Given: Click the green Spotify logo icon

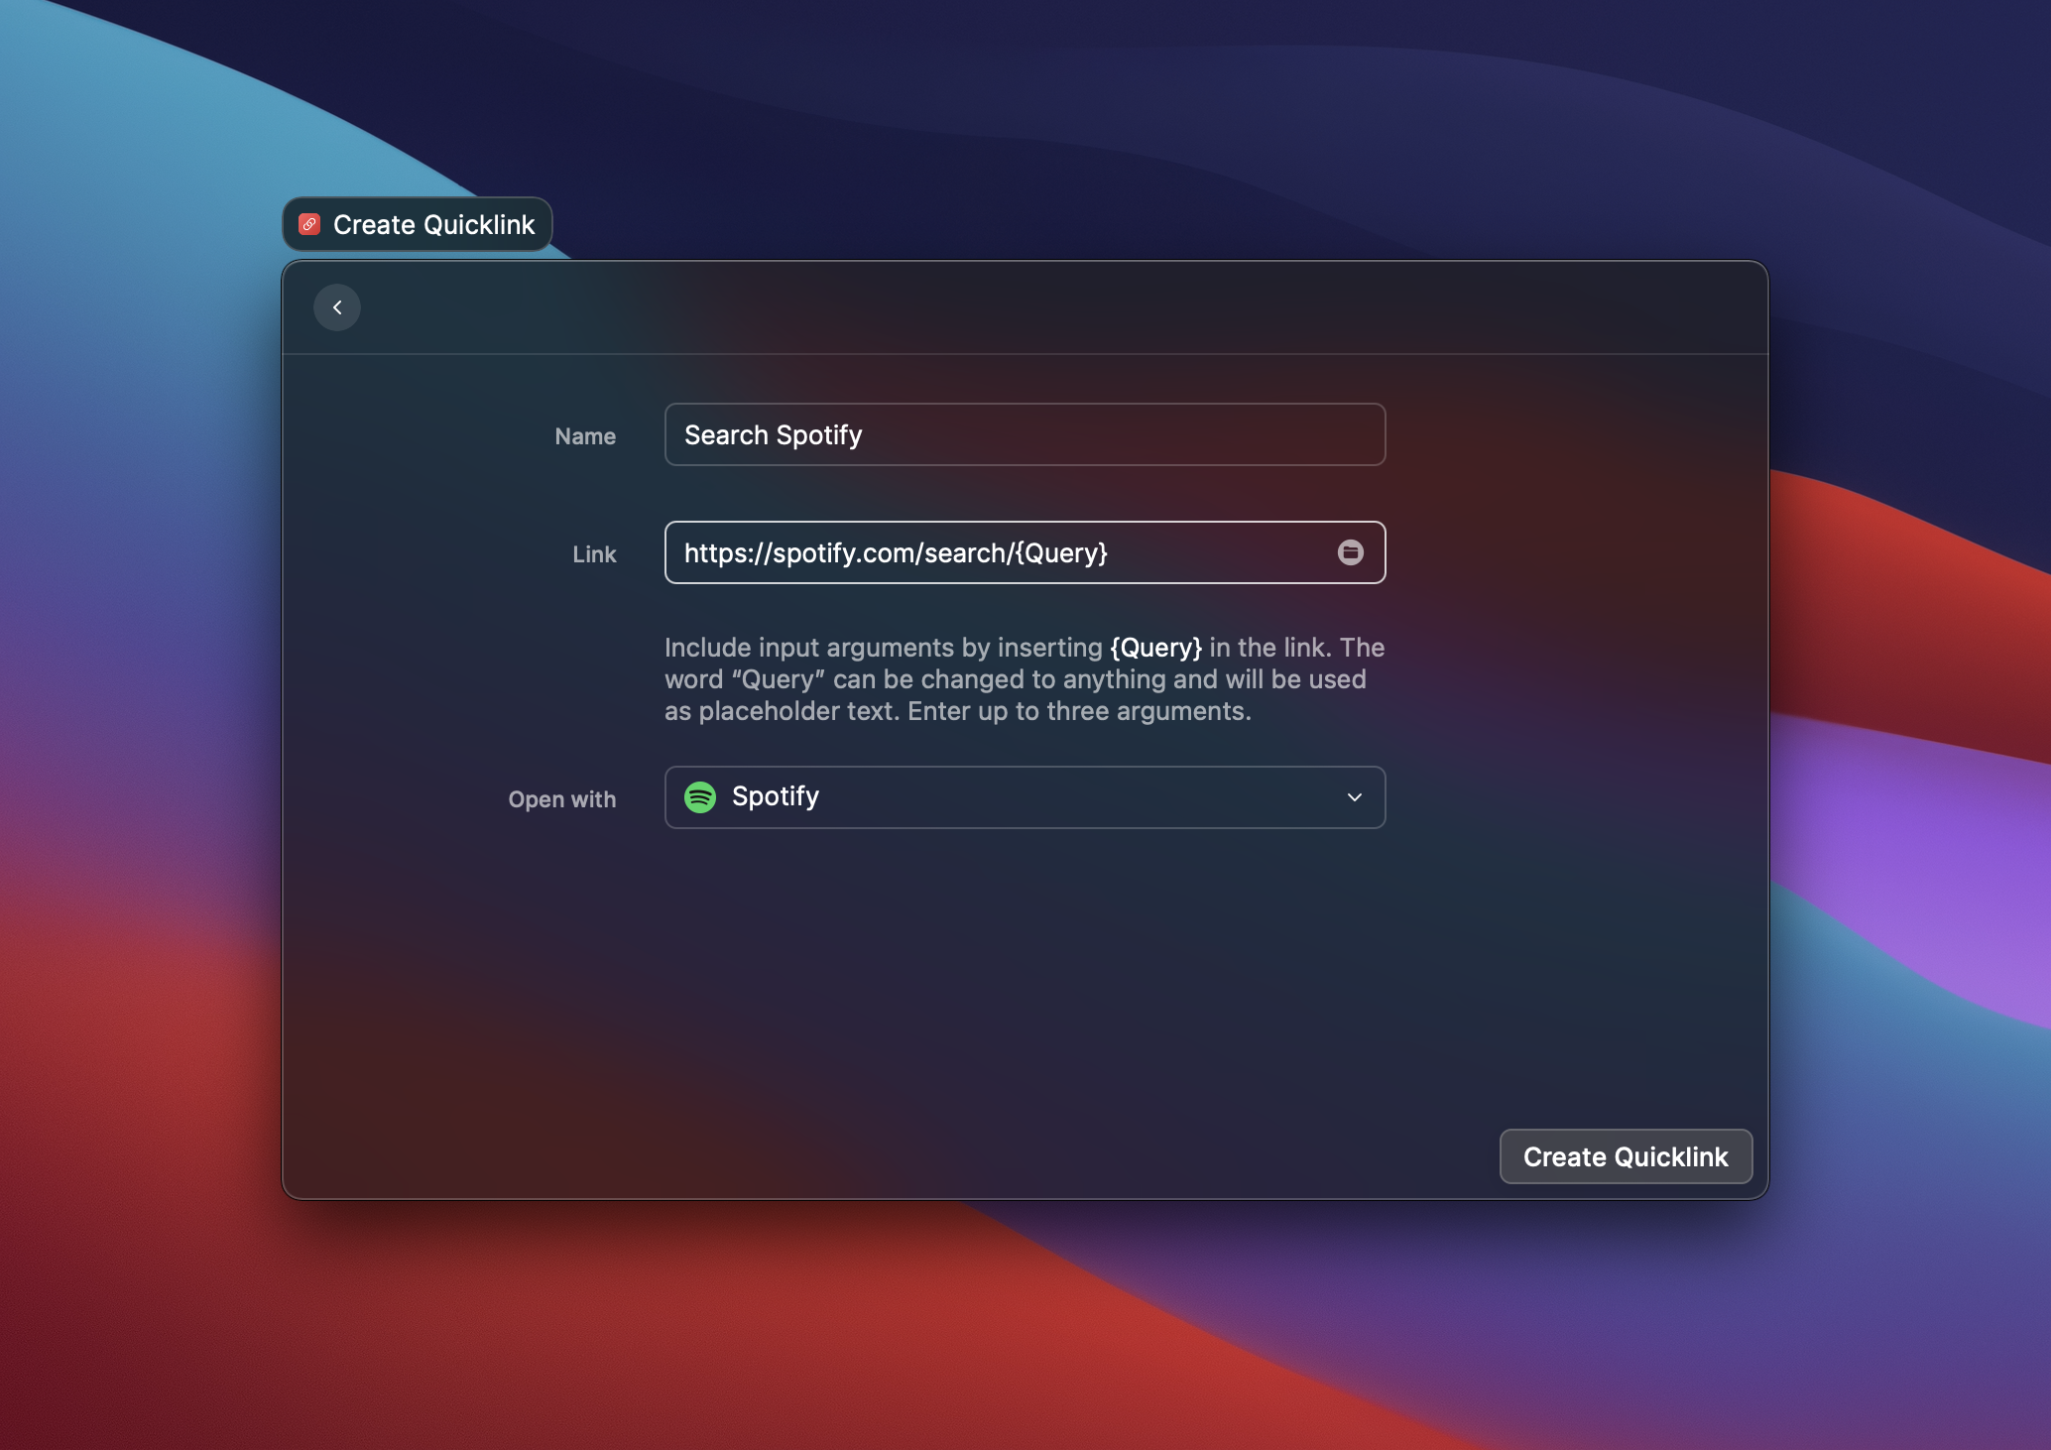Looking at the screenshot, I should click(x=700, y=796).
